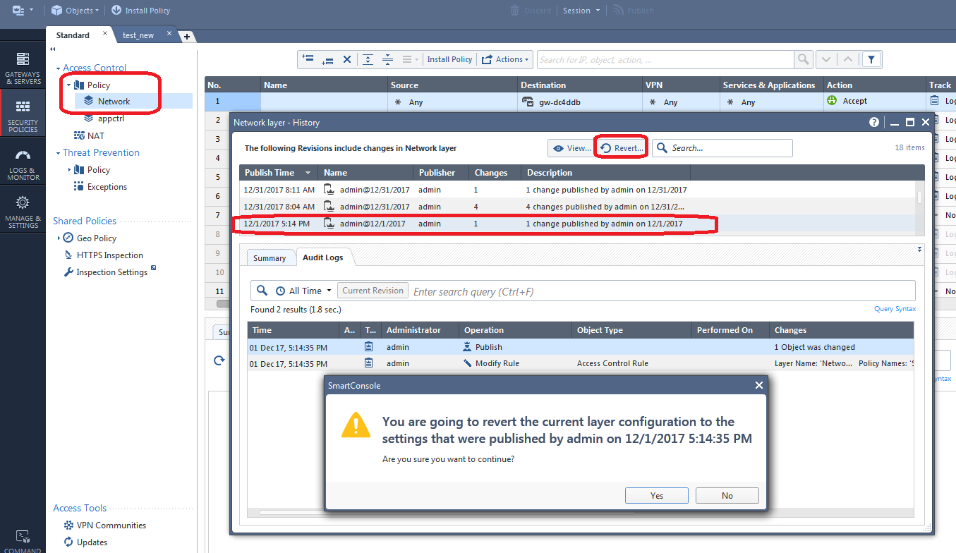Viewport: 956px width, 553px height.
Task: Open the Session dropdown menu
Action: pos(581,11)
